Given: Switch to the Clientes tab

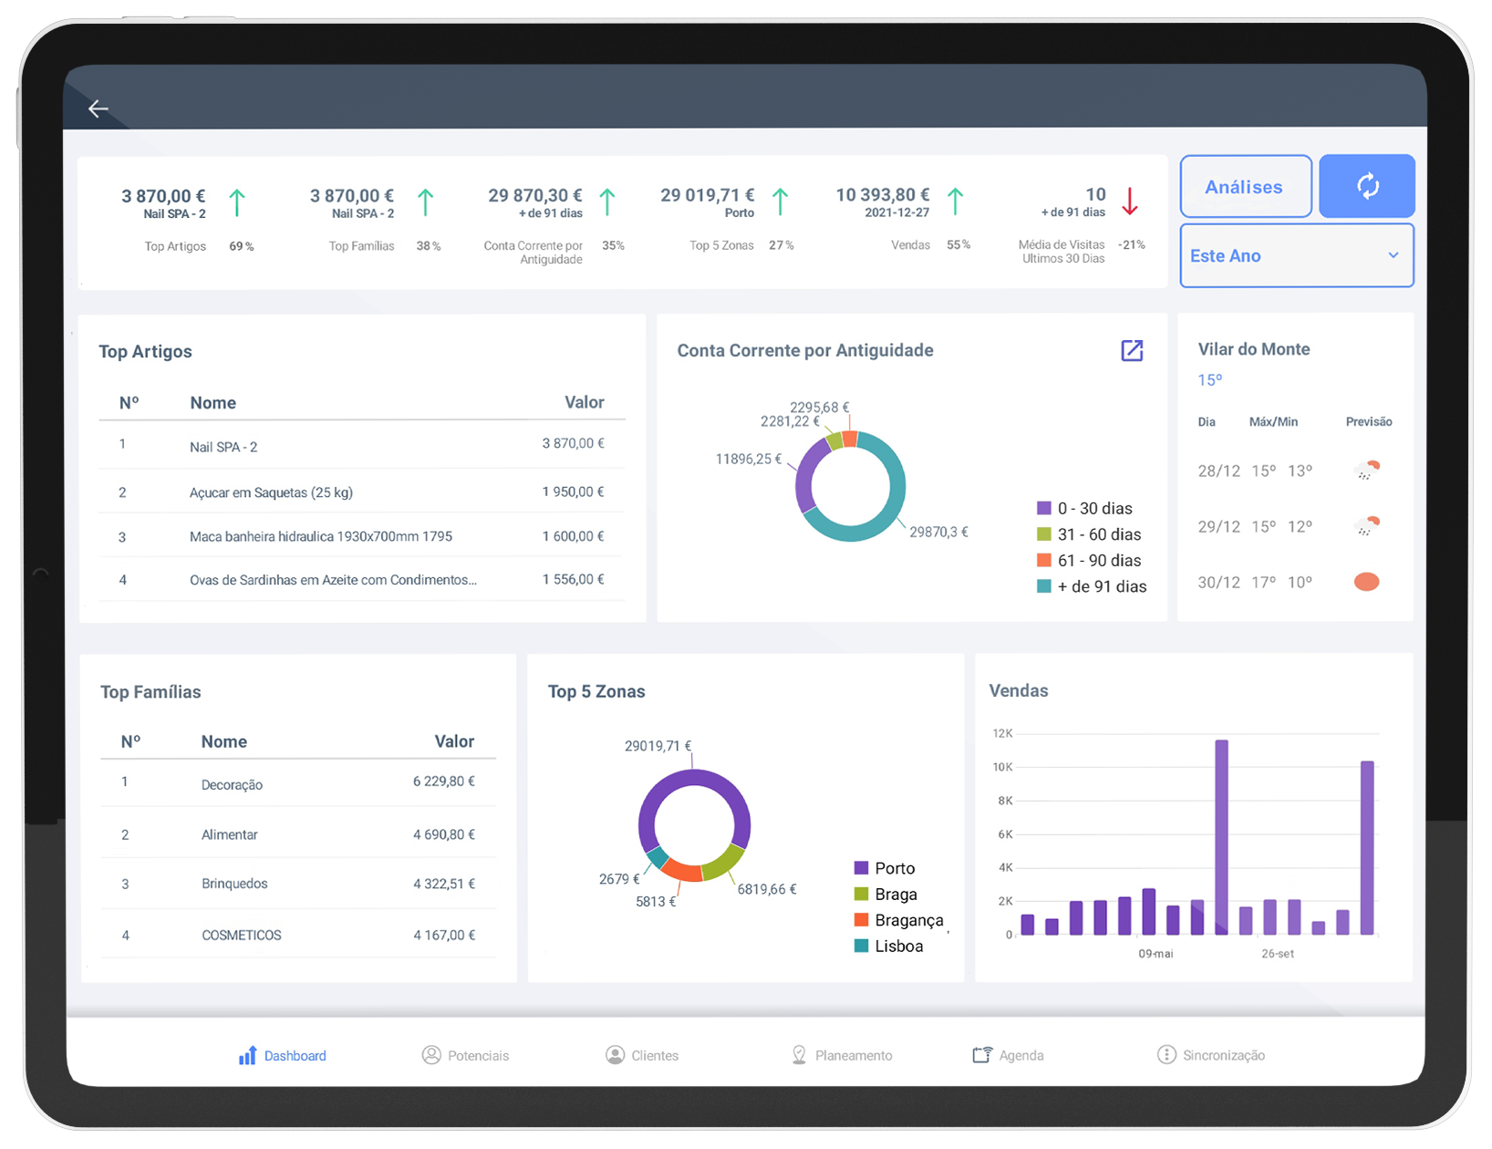Looking at the screenshot, I should pyautogui.click(x=654, y=1055).
